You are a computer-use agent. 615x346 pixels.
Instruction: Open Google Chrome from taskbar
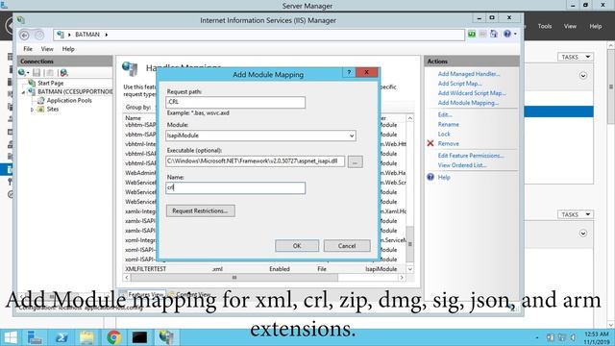[113, 337]
